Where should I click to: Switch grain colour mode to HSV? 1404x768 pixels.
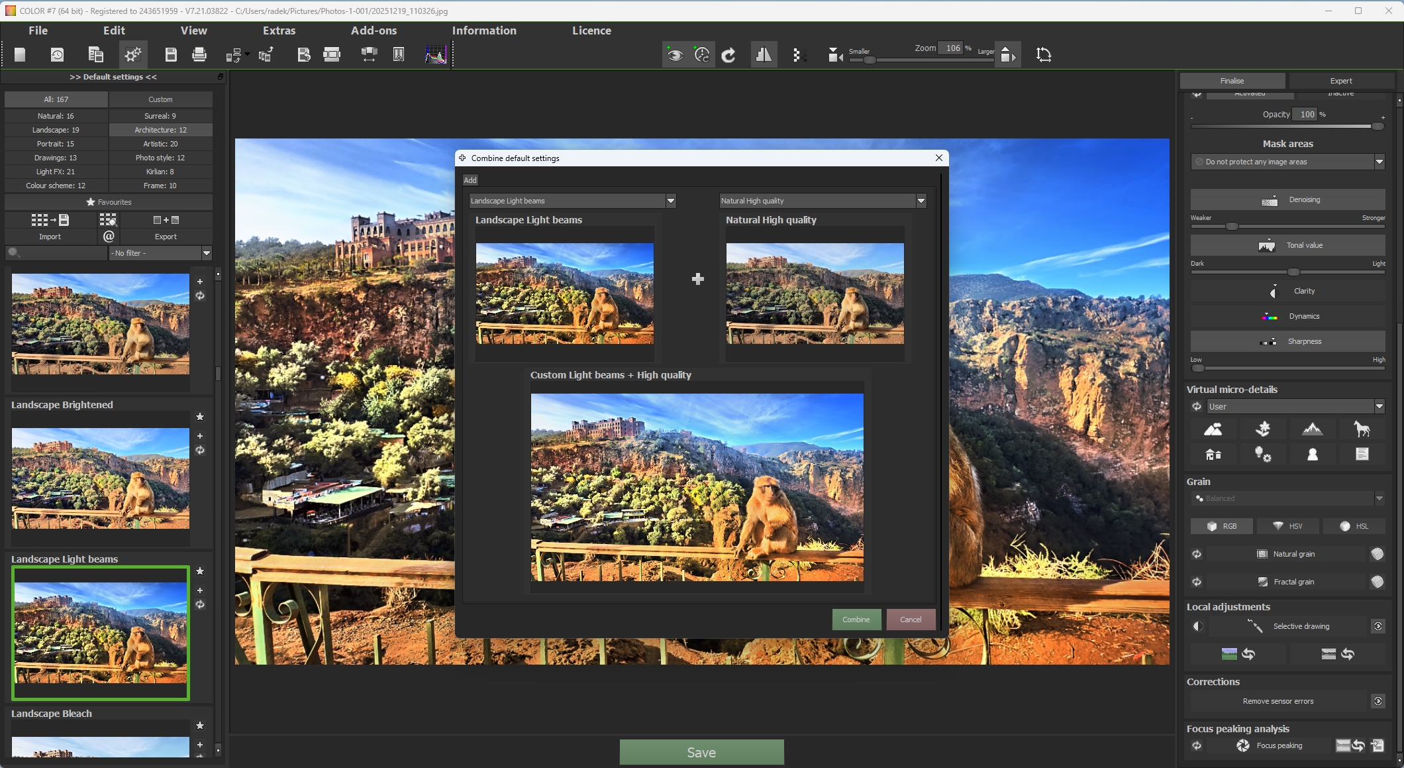(x=1288, y=526)
